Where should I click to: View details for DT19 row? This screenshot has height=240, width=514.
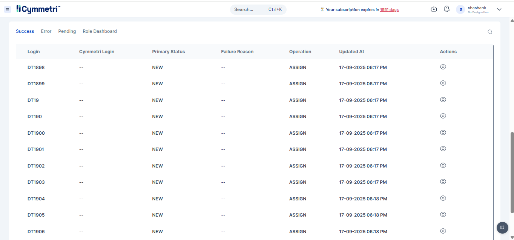(443, 100)
